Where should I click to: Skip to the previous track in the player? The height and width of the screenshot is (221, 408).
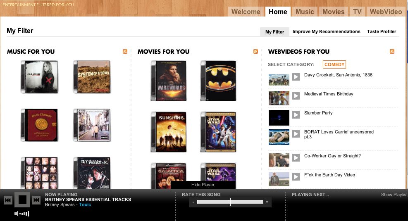(8, 200)
